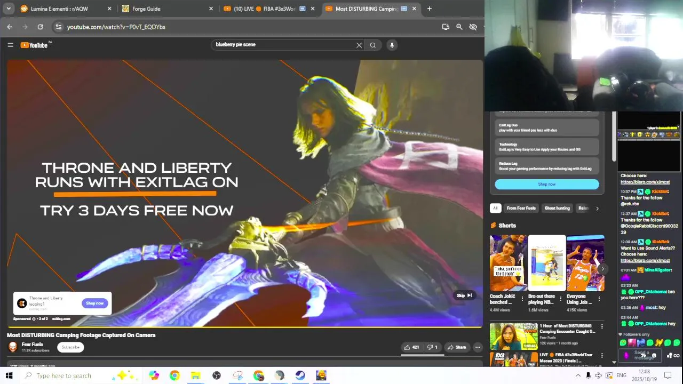
Task: Open Windows Start menu
Action: (x=9, y=375)
